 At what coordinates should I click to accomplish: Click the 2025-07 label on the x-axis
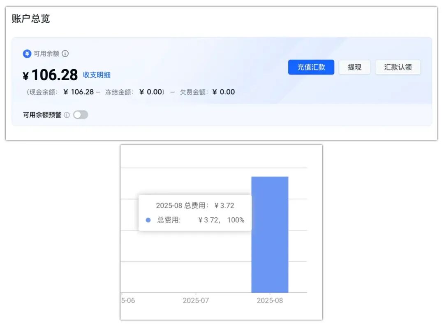click(x=196, y=301)
